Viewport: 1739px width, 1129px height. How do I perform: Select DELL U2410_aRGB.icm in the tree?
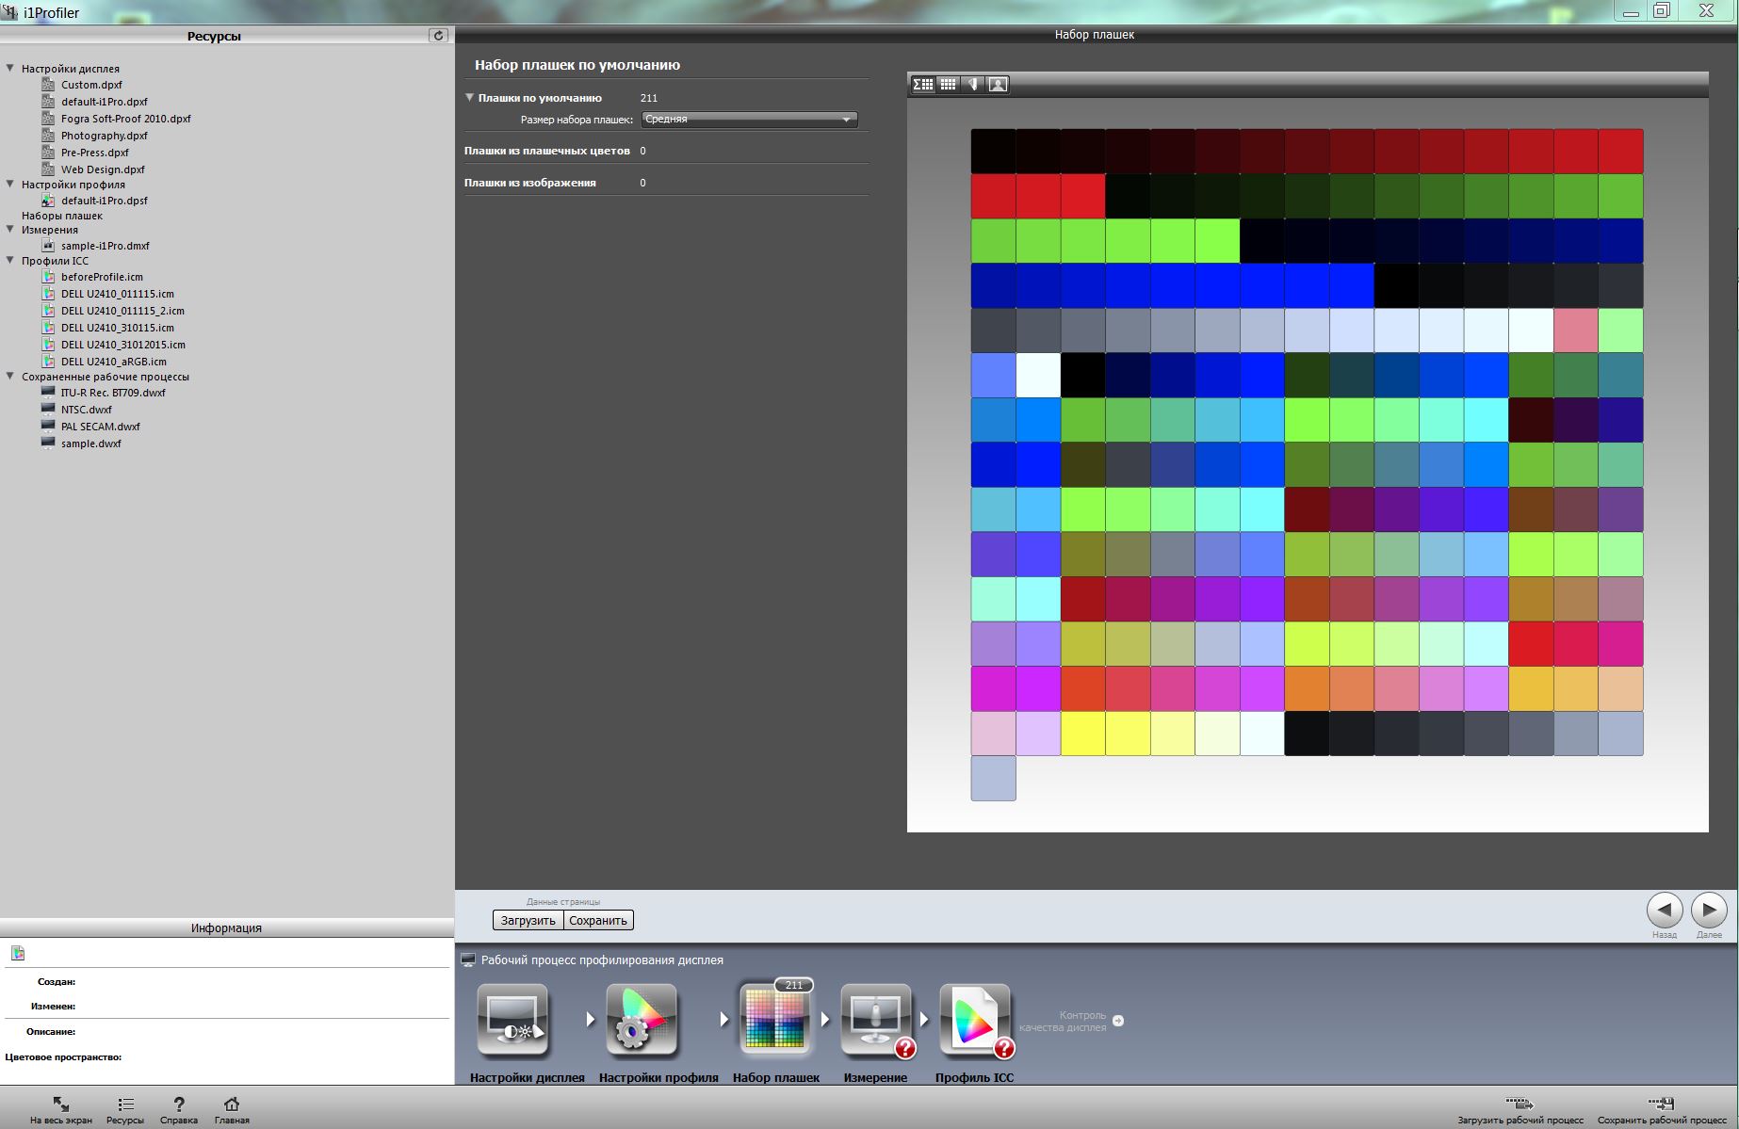pos(113,362)
